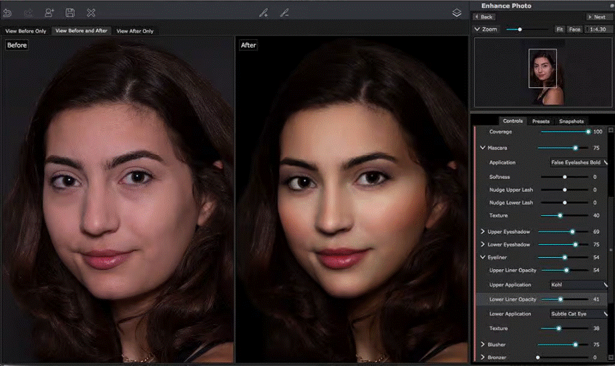Adjust the Coverage slider
The image size is (615, 366).
click(x=565, y=132)
